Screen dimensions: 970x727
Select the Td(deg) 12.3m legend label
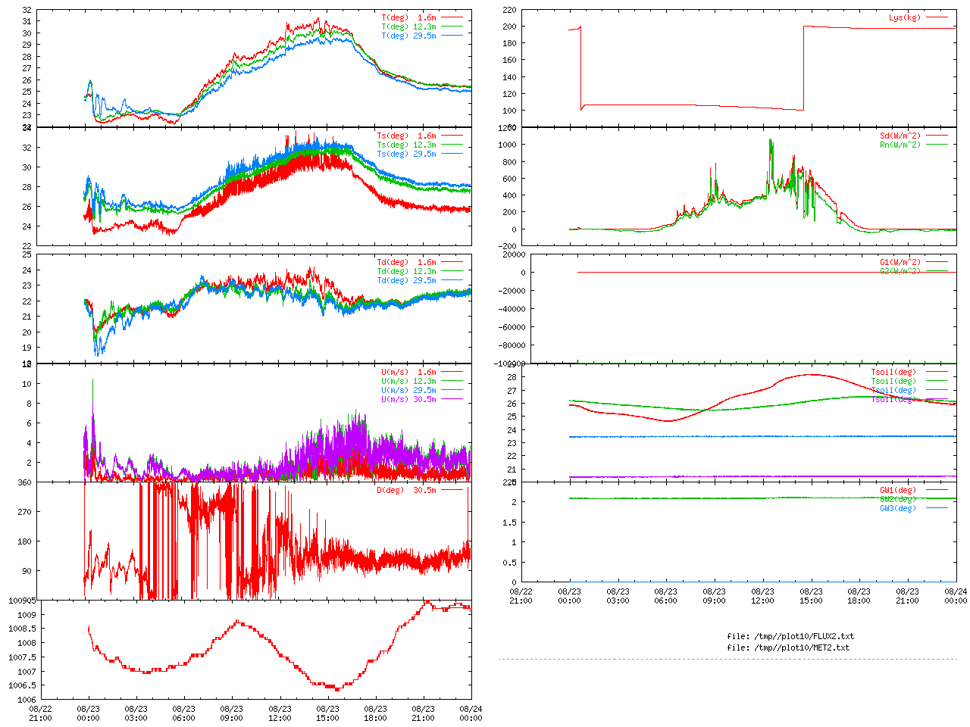[x=407, y=272]
